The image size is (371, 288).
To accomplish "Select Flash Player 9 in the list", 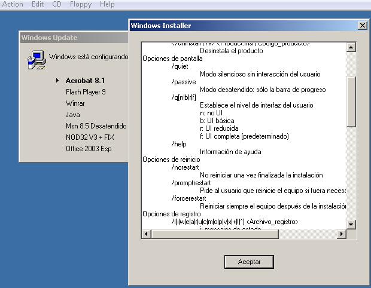I will tap(86, 92).
